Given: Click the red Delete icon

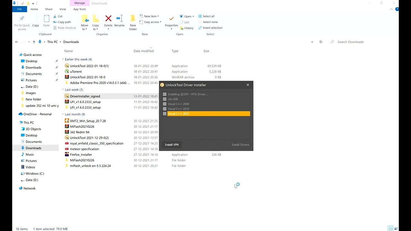Looking at the screenshot, I should tap(108, 19).
